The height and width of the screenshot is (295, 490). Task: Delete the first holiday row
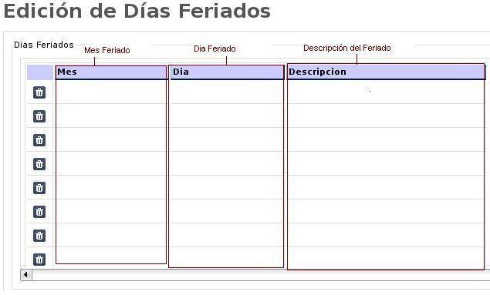tap(39, 92)
